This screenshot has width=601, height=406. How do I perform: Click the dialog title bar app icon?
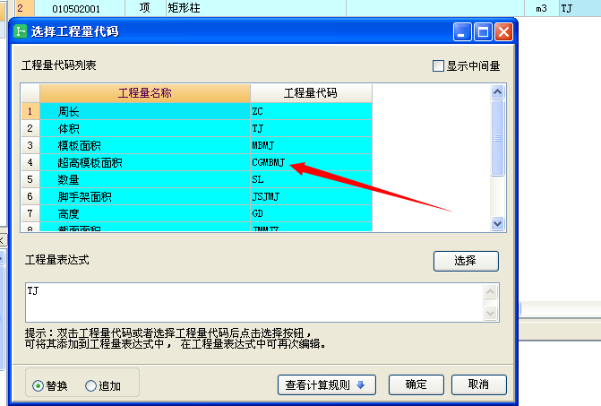(21, 31)
